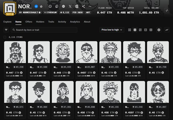Screen dimensions: 173x120
Task: Click the Search by item or trait field
Action: coord(44,30)
